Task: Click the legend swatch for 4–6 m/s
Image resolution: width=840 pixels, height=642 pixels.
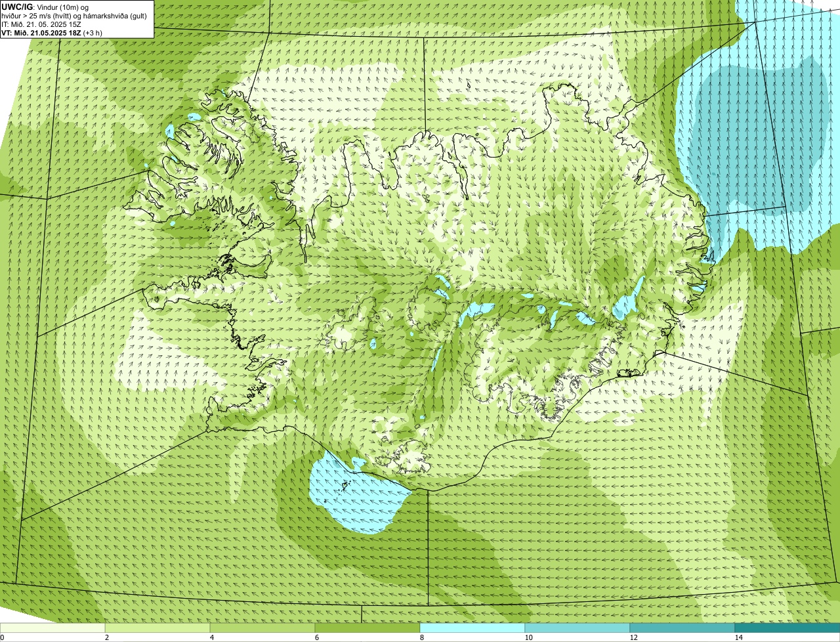Action: click(262, 628)
